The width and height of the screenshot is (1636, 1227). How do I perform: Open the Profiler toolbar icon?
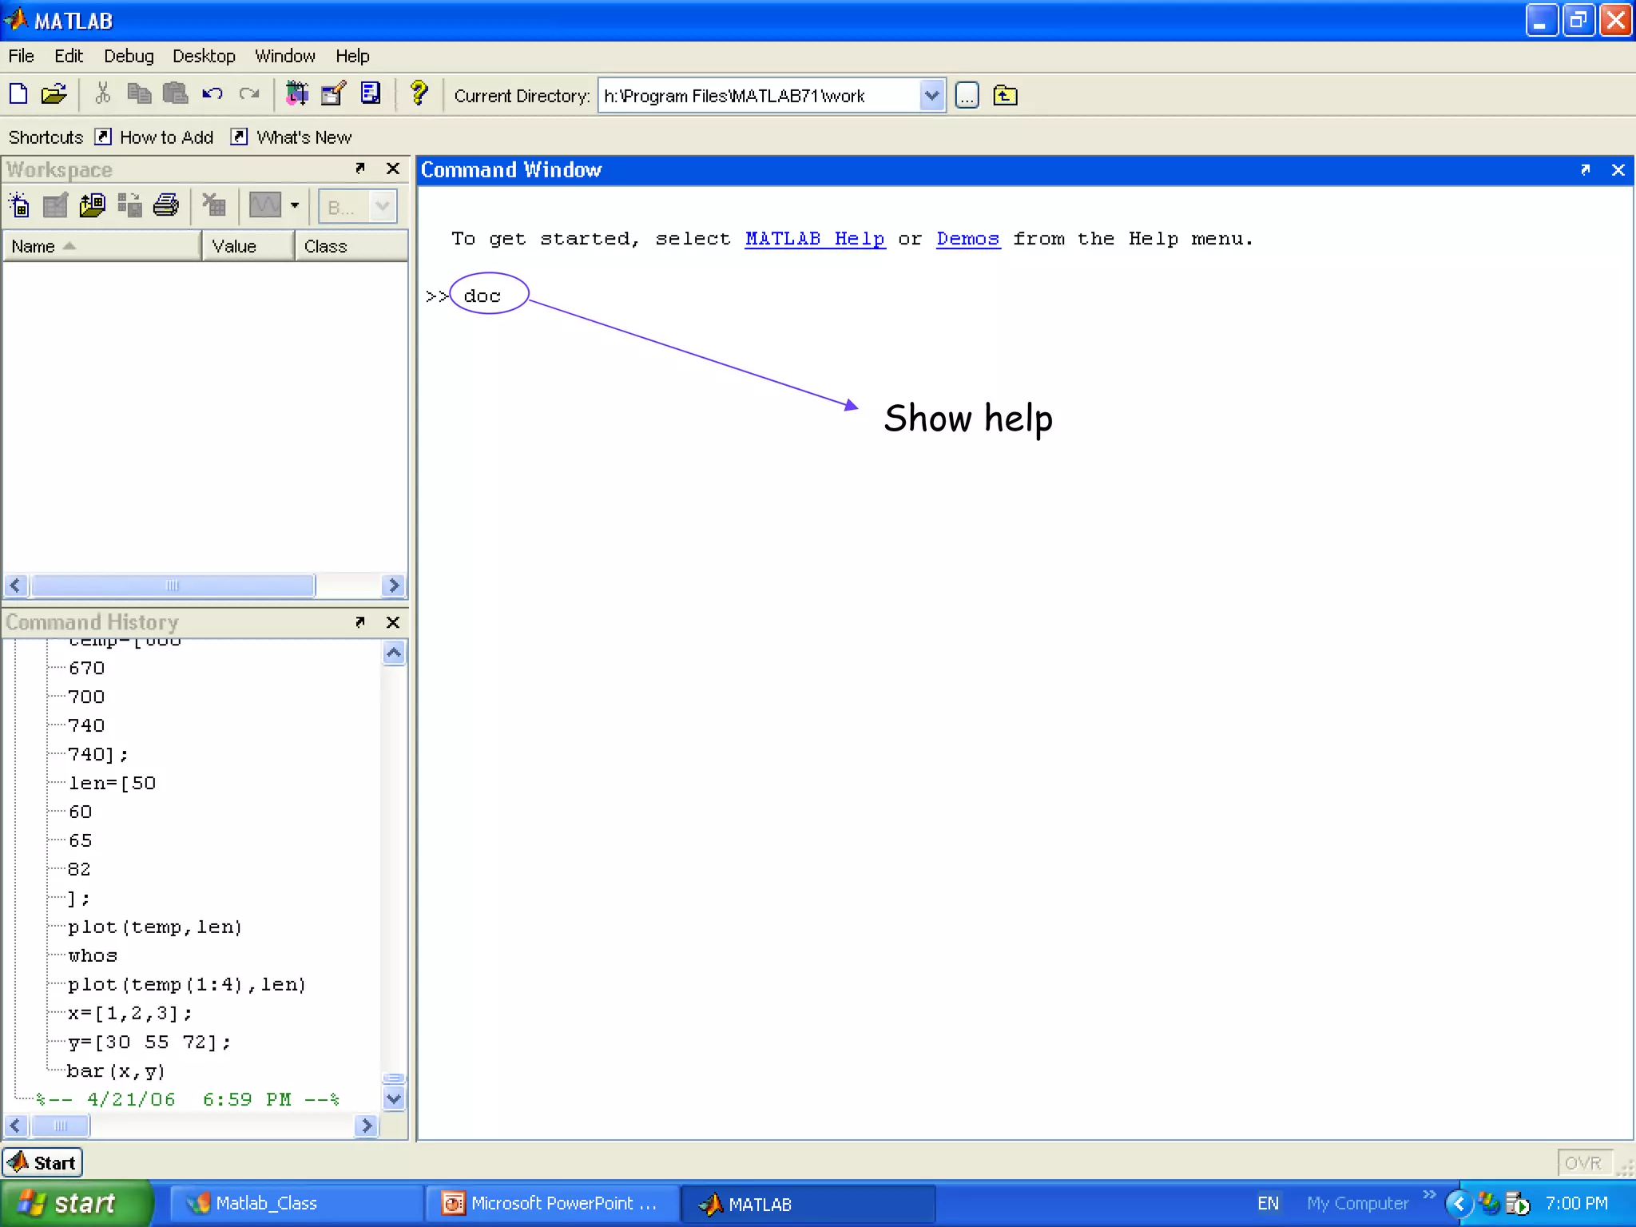pyautogui.click(x=370, y=94)
